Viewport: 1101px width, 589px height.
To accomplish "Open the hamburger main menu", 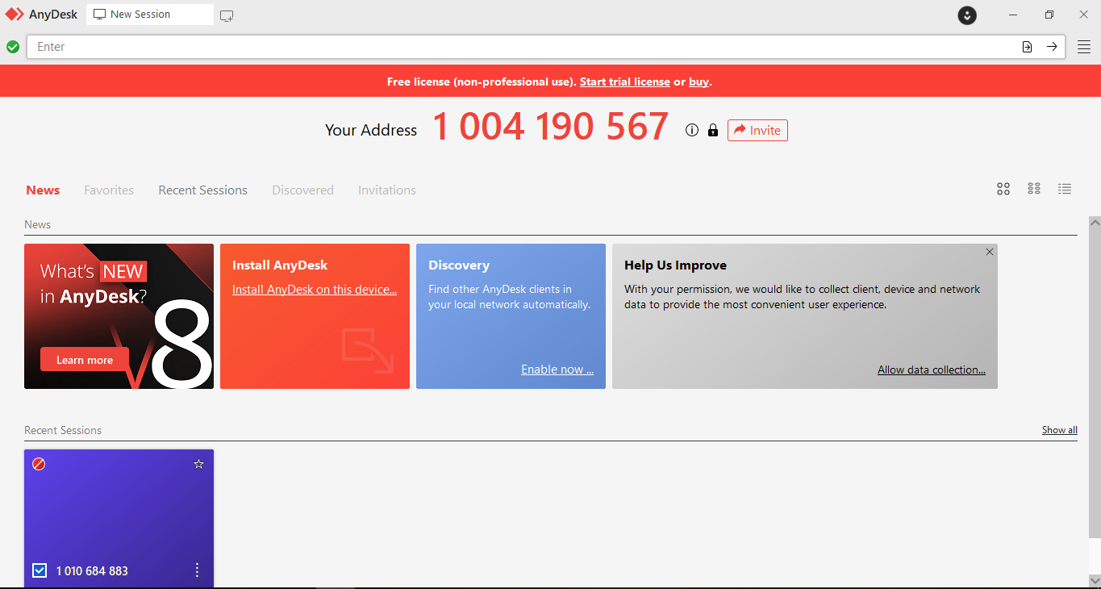I will (1084, 47).
